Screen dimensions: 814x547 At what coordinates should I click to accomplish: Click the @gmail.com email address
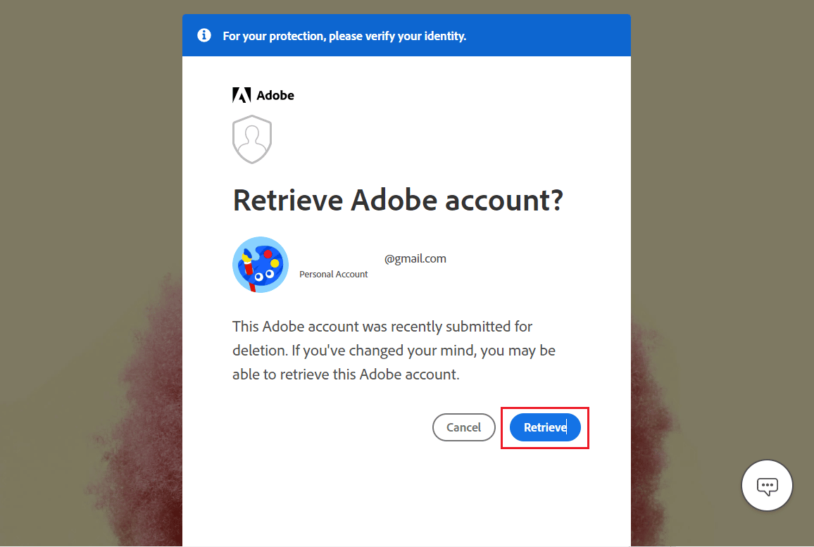tap(415, 258)
